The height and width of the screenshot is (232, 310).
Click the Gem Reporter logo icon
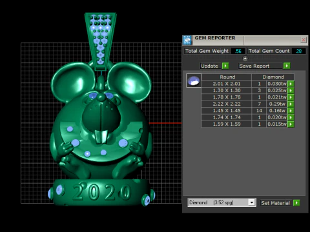click(x=187, y=40)
